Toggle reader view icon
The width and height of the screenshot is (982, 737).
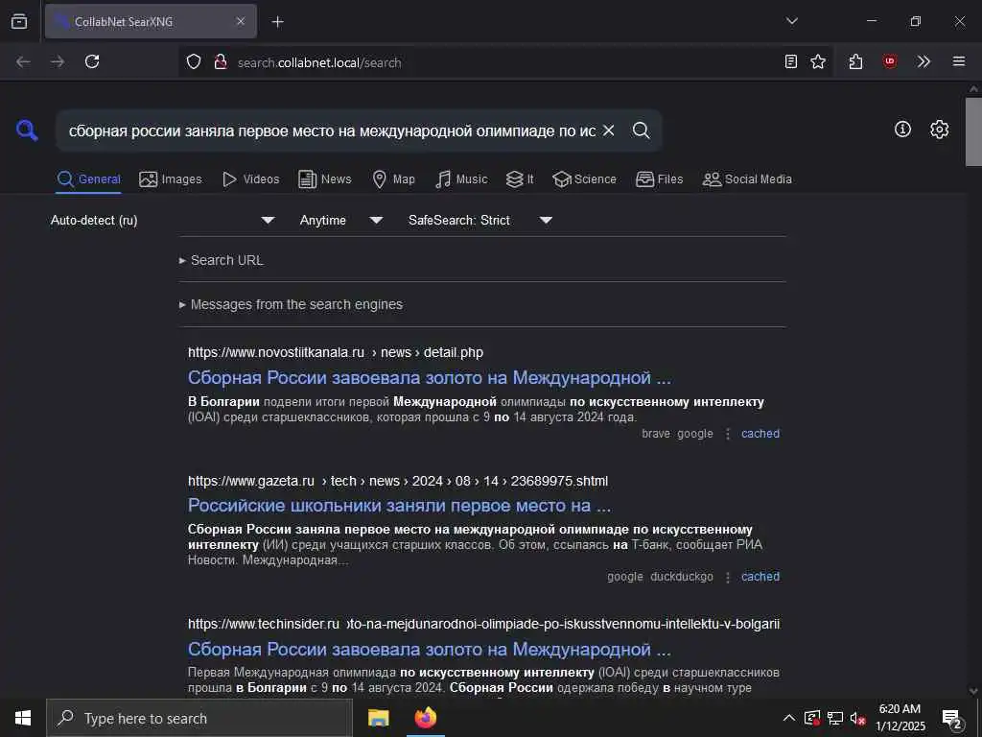pyautogui.click(x=791, y=61)
